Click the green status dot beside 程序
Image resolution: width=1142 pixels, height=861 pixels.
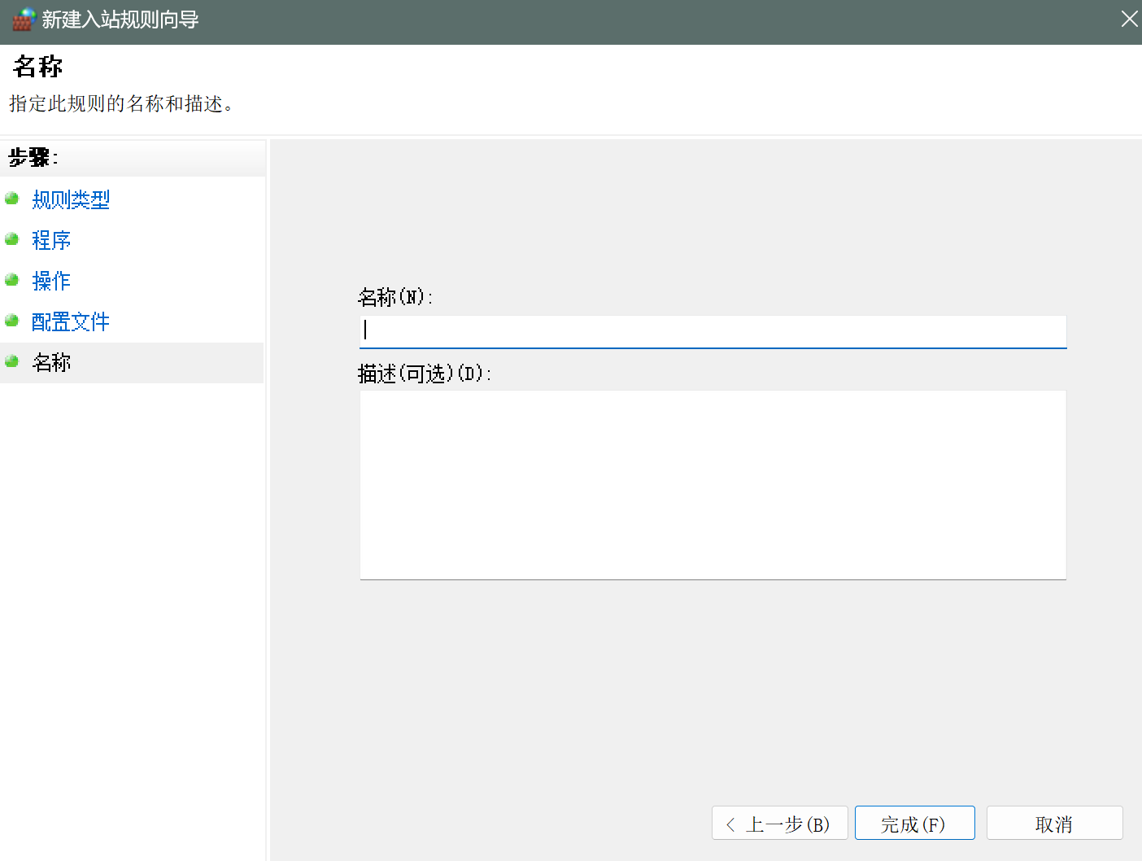tap(11, 239)
